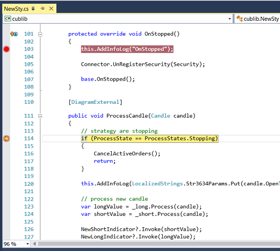Collapse the OnStopped method at line 101
This screenshot has width=280, height=251.
[40, 34]
